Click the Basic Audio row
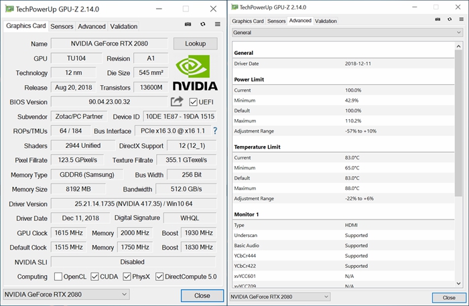Screen dimensions: 469x306 coord(343,246)
